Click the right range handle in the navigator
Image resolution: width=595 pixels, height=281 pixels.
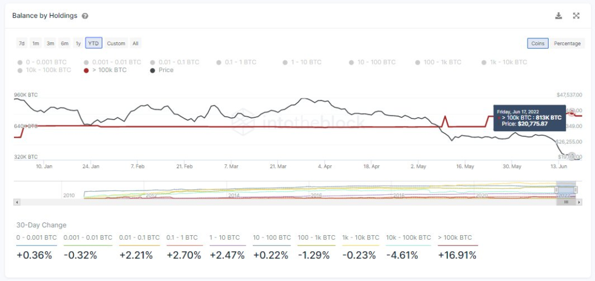[x=576, y=190]
